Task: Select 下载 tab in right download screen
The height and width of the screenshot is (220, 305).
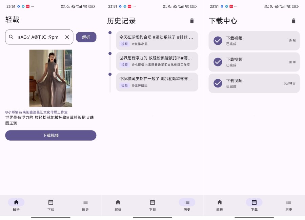Action: (x=254, y=205)
